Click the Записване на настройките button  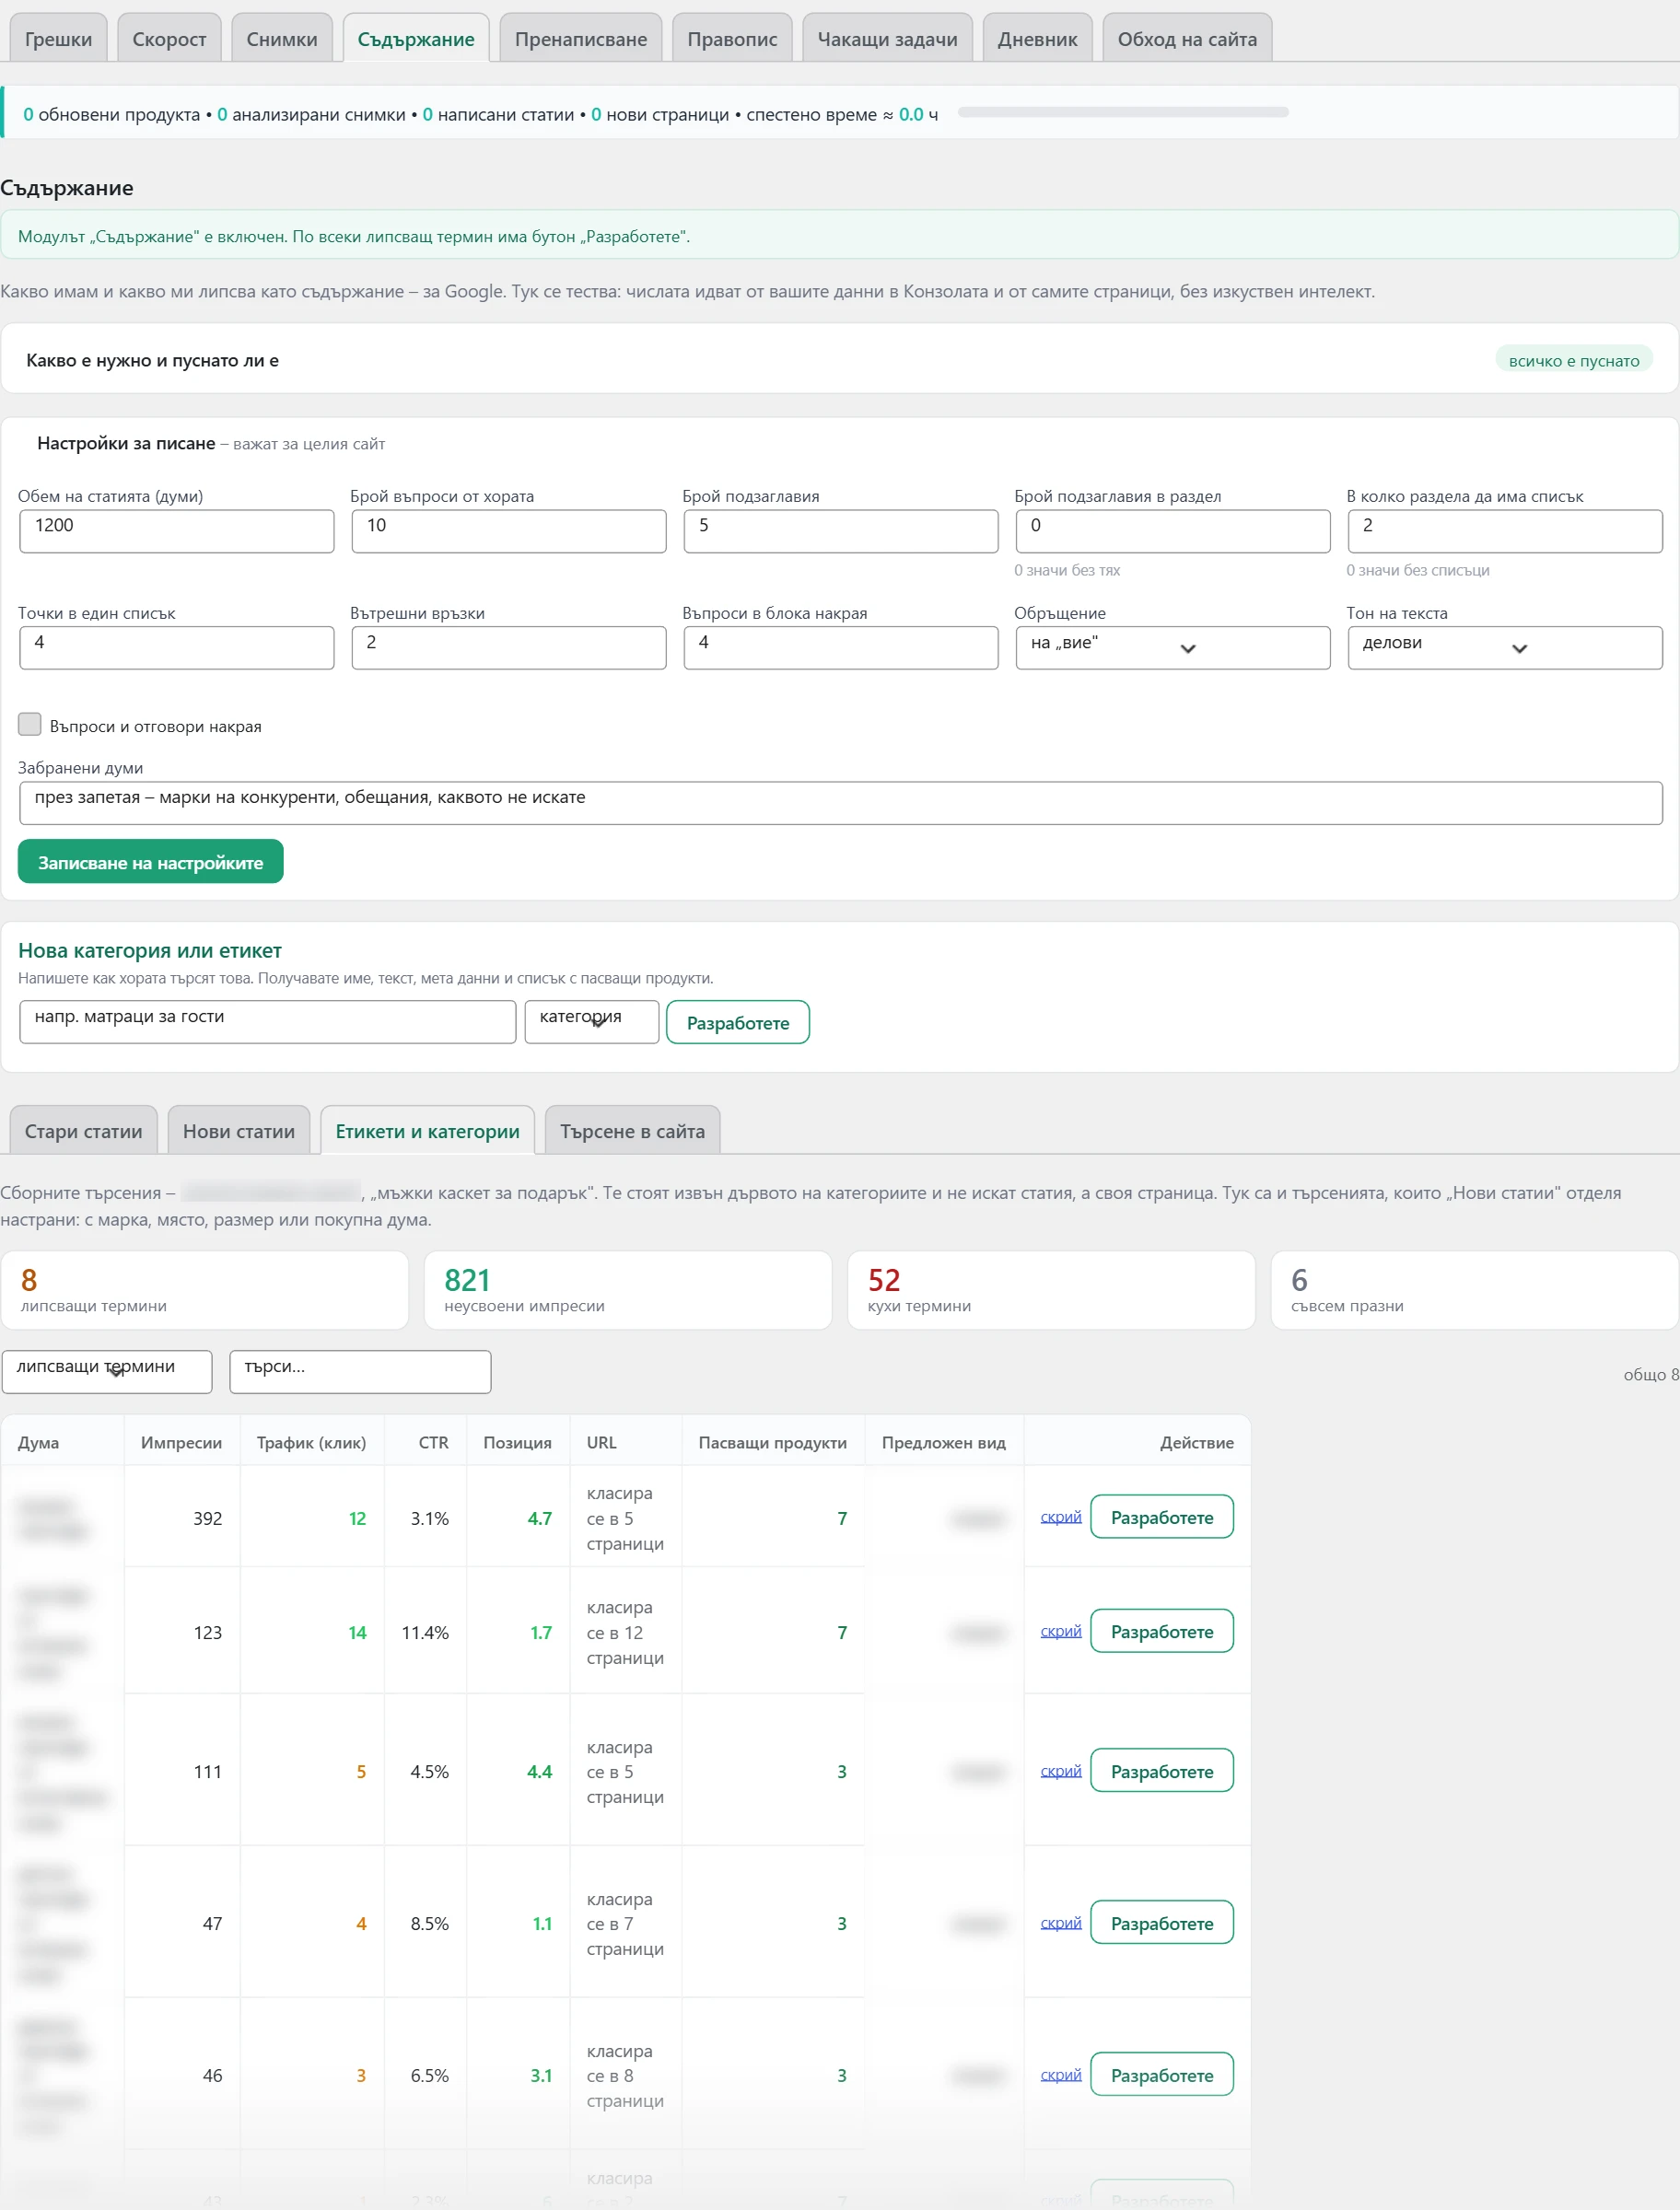click(151, 862)
